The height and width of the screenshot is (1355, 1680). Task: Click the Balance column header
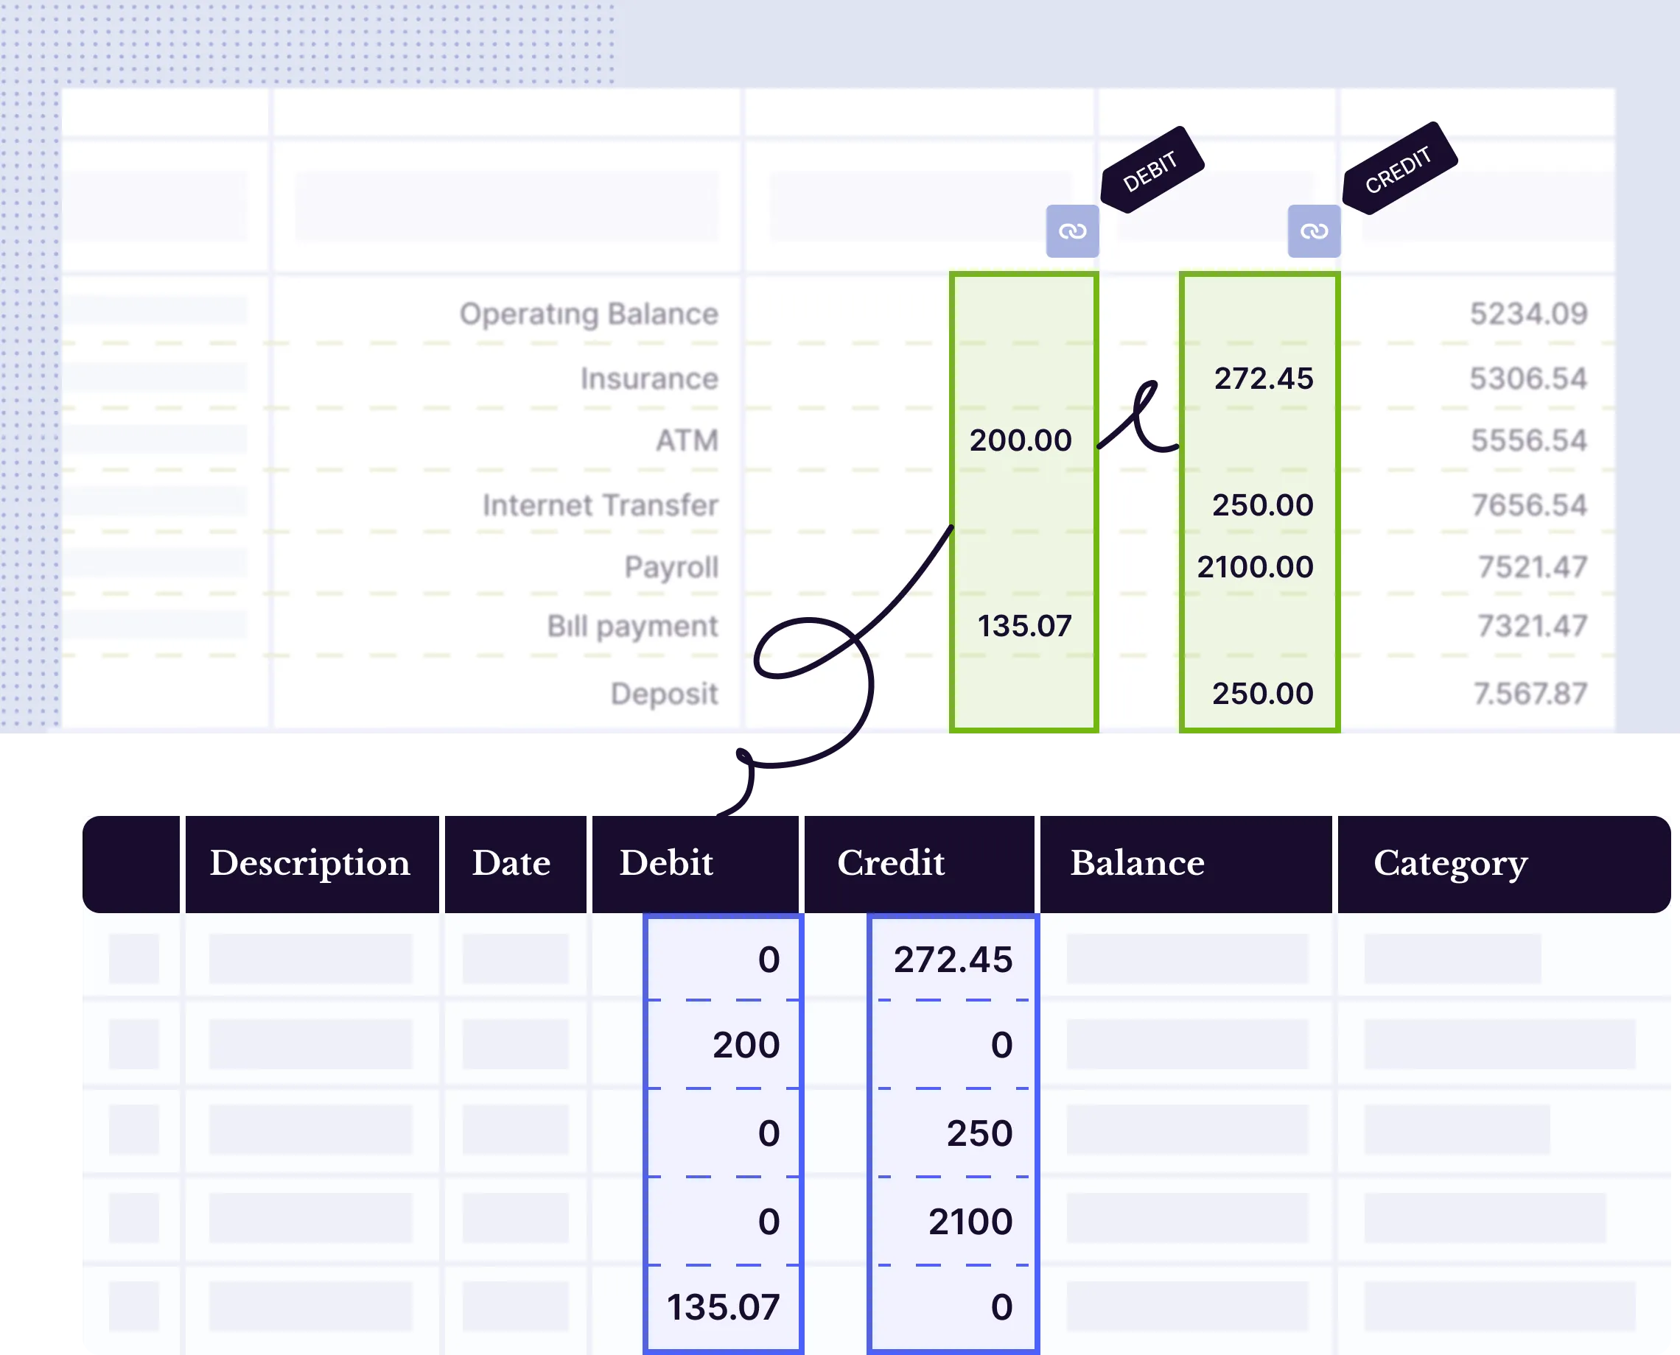coord(1137,862)
